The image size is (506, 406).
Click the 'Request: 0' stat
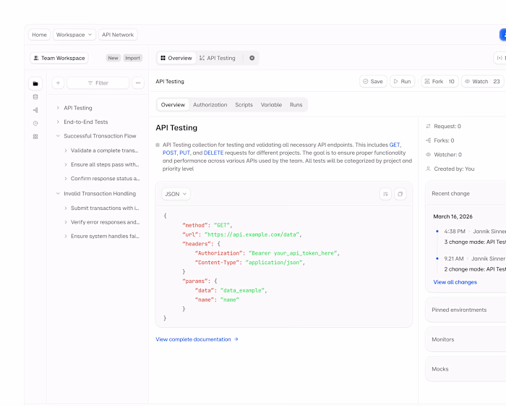443,127
